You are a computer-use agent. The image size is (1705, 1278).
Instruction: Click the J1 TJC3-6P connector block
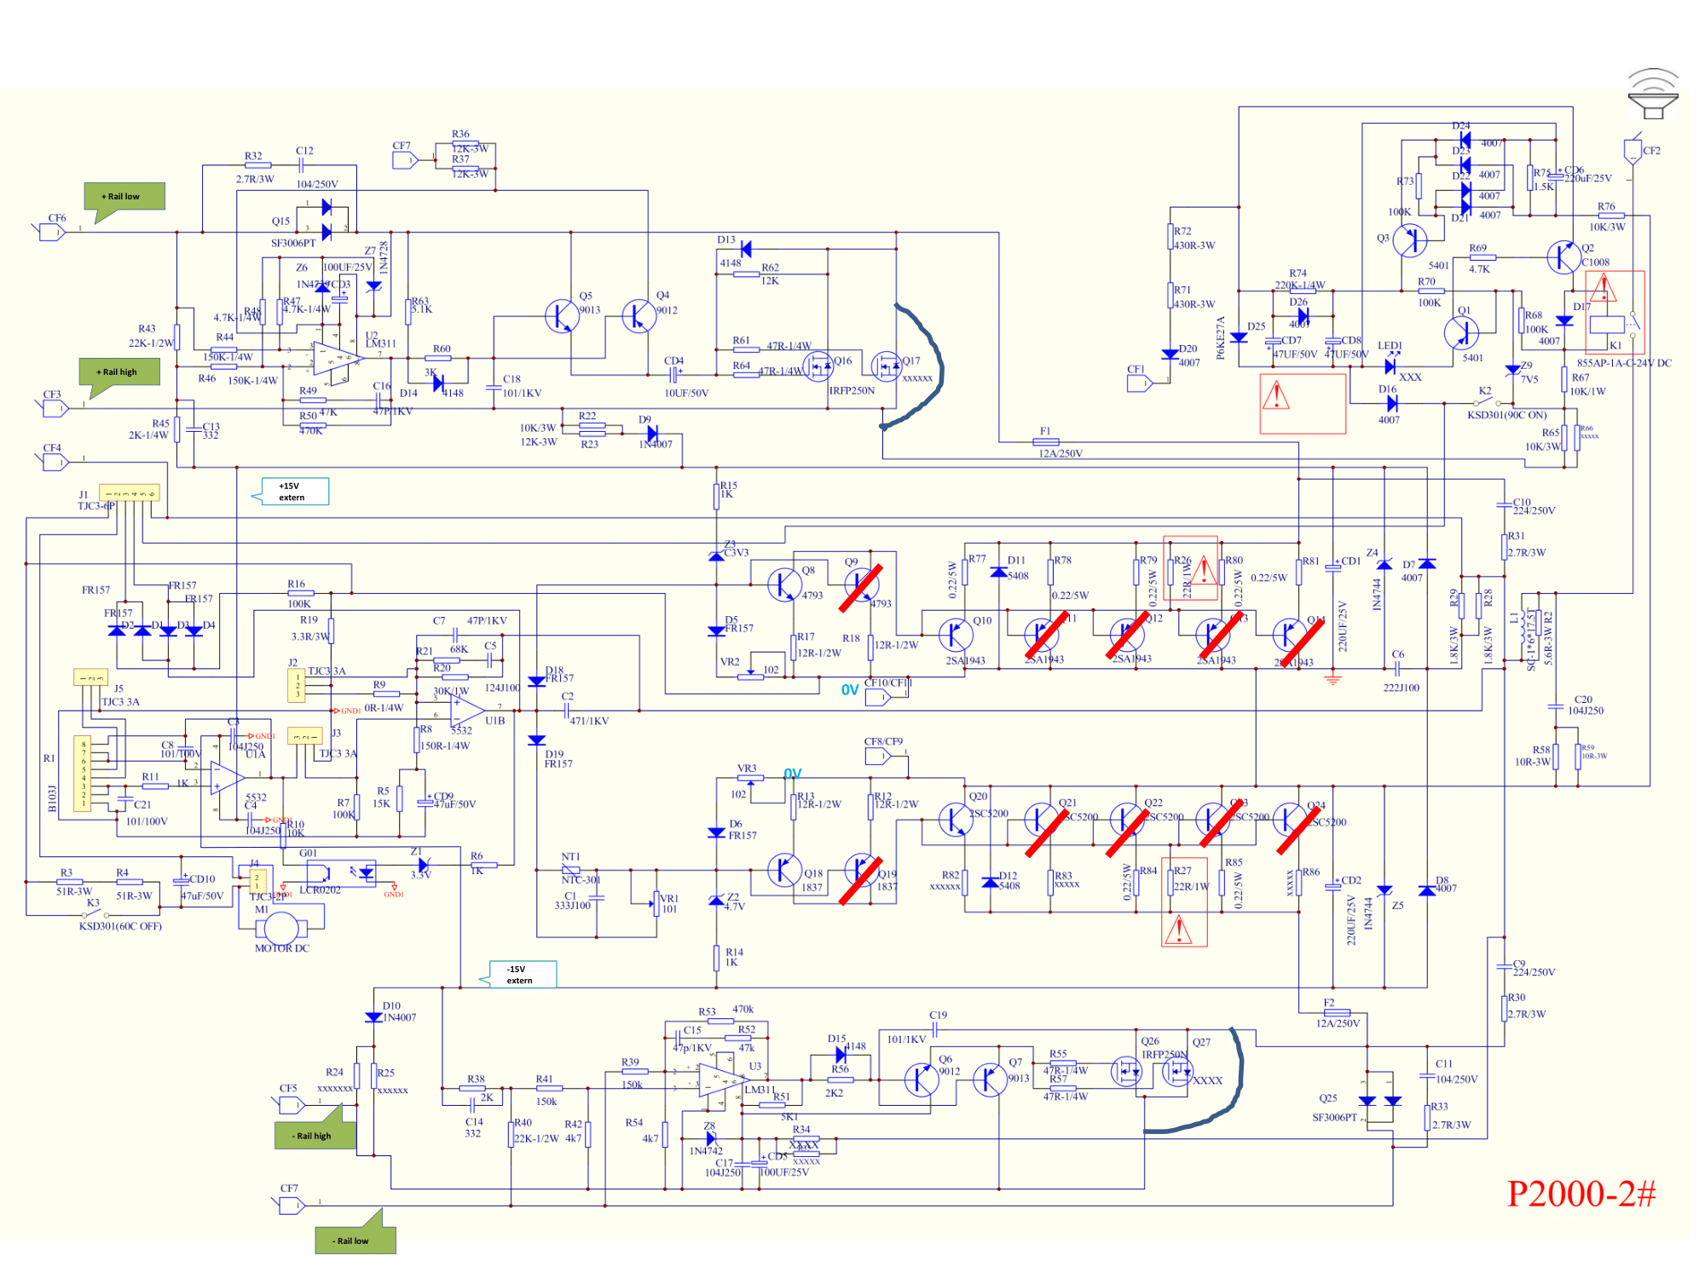click(130, 493)
